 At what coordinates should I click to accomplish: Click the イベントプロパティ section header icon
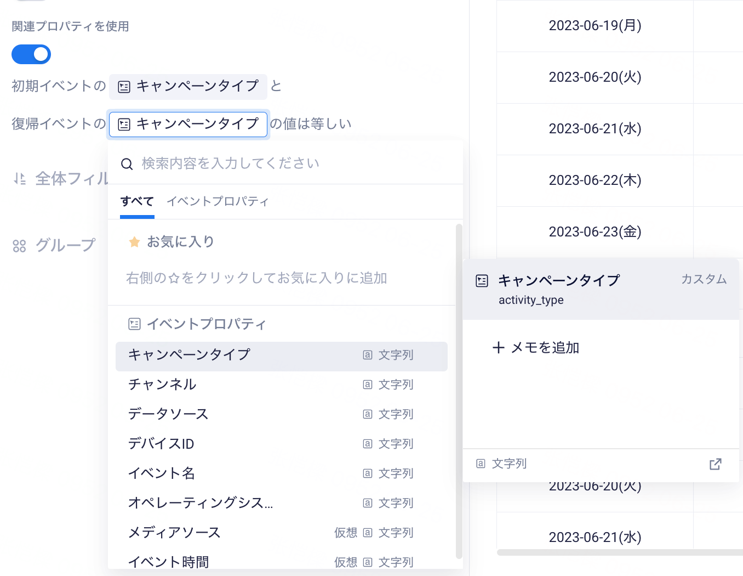pos(134,324)
